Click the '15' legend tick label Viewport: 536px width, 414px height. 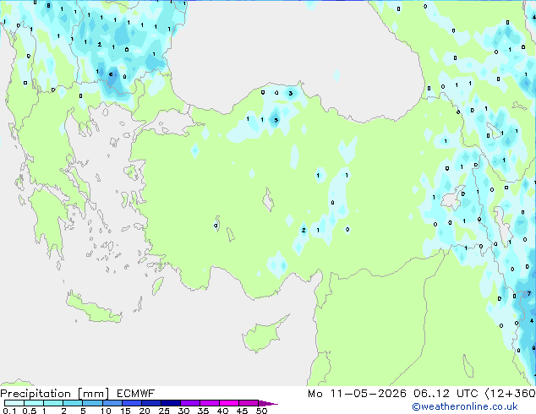[125, 411]
